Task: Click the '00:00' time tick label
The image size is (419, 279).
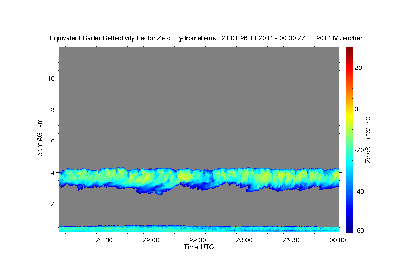Action: (x=338, y=240)
